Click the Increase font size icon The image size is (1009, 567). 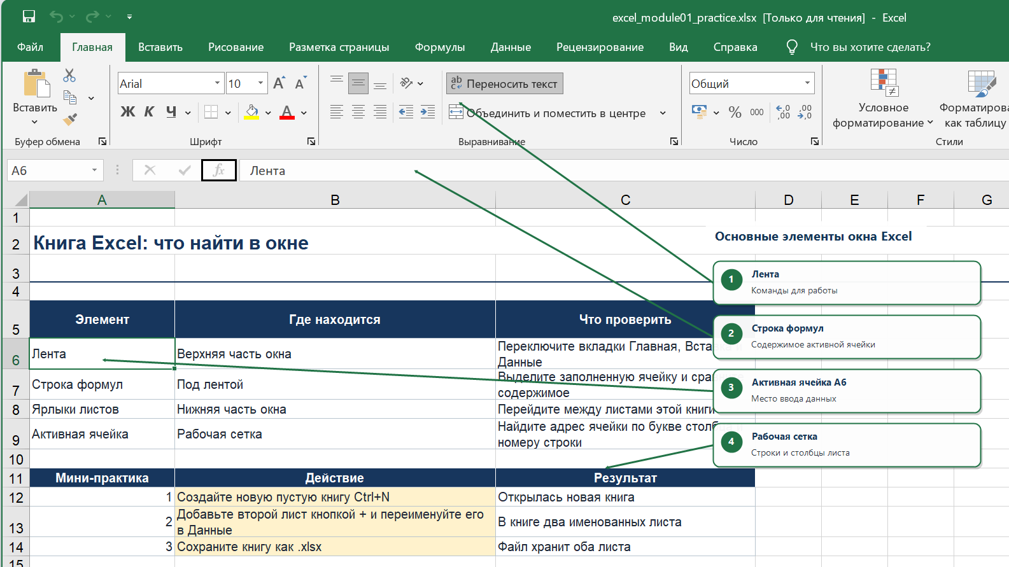click(279, 83)
